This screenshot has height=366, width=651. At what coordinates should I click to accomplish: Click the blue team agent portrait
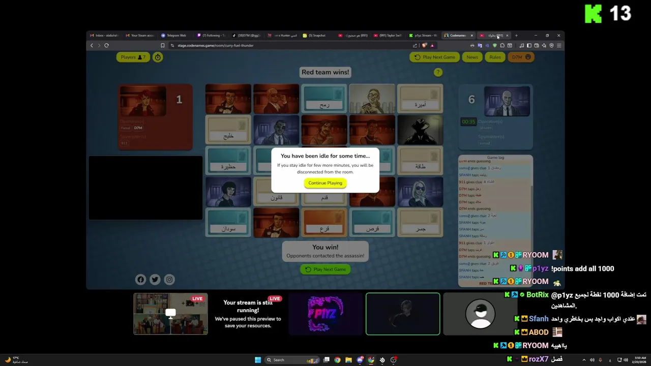pyautogui.click(x=507, y=101)
